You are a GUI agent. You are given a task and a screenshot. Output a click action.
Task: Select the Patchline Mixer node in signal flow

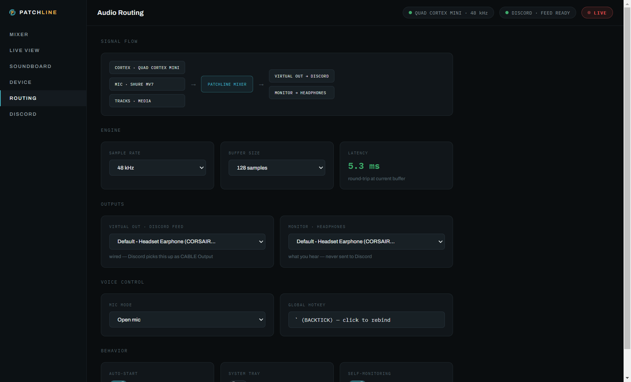(x=227, y=84)
